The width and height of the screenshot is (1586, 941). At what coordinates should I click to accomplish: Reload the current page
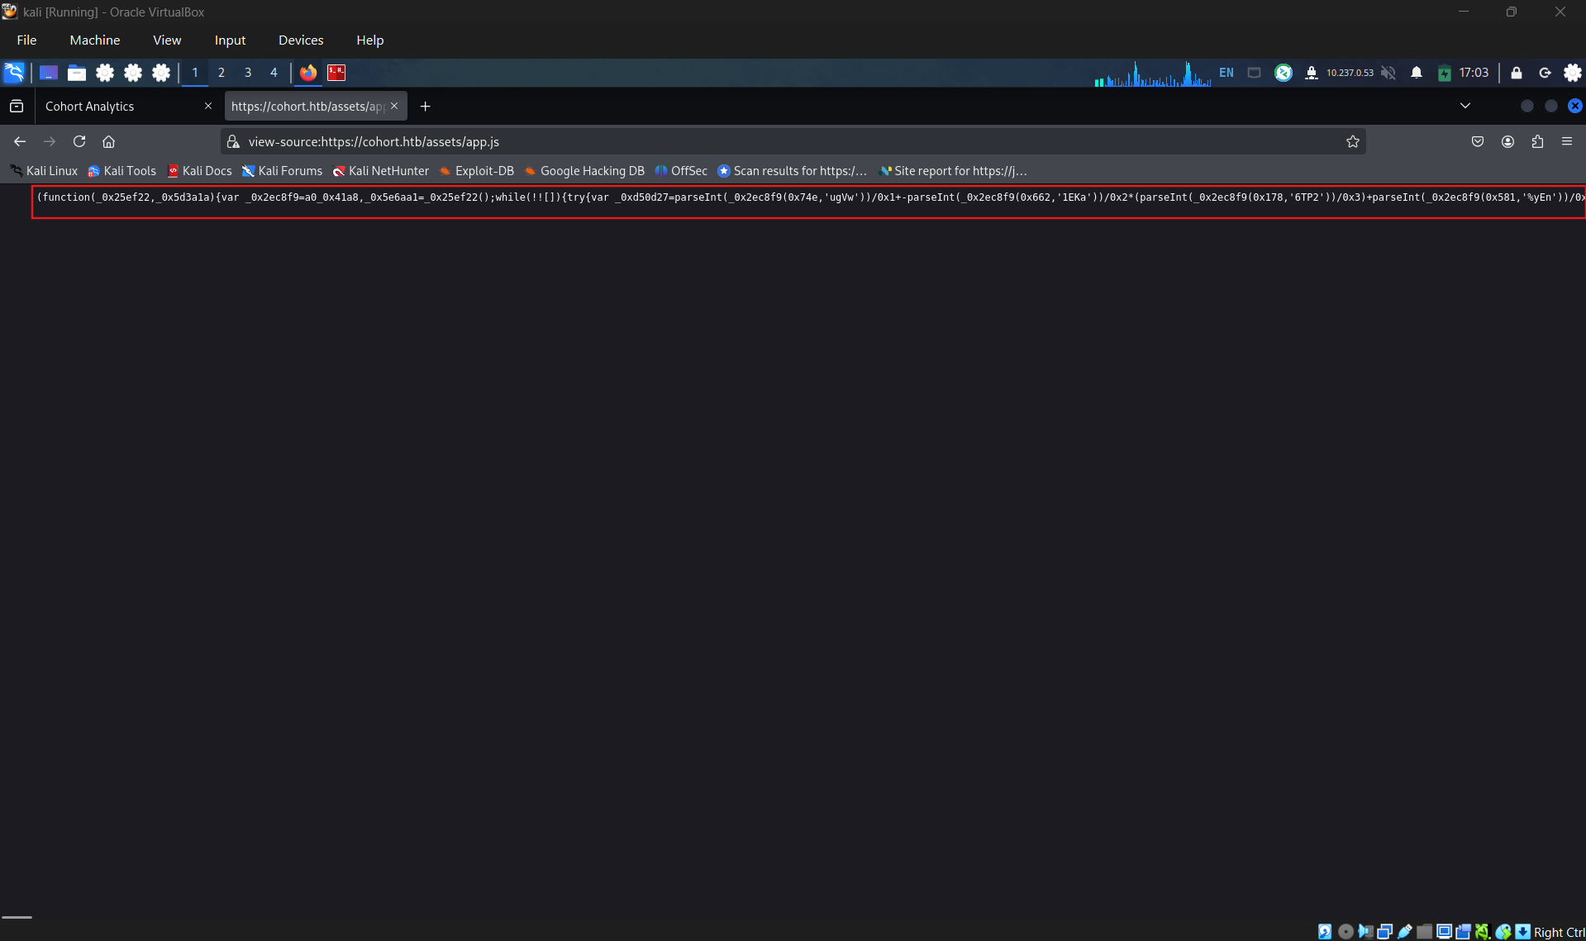(79, 141)
